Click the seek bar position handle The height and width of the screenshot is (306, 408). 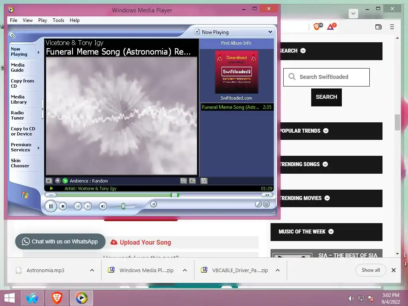175,195
